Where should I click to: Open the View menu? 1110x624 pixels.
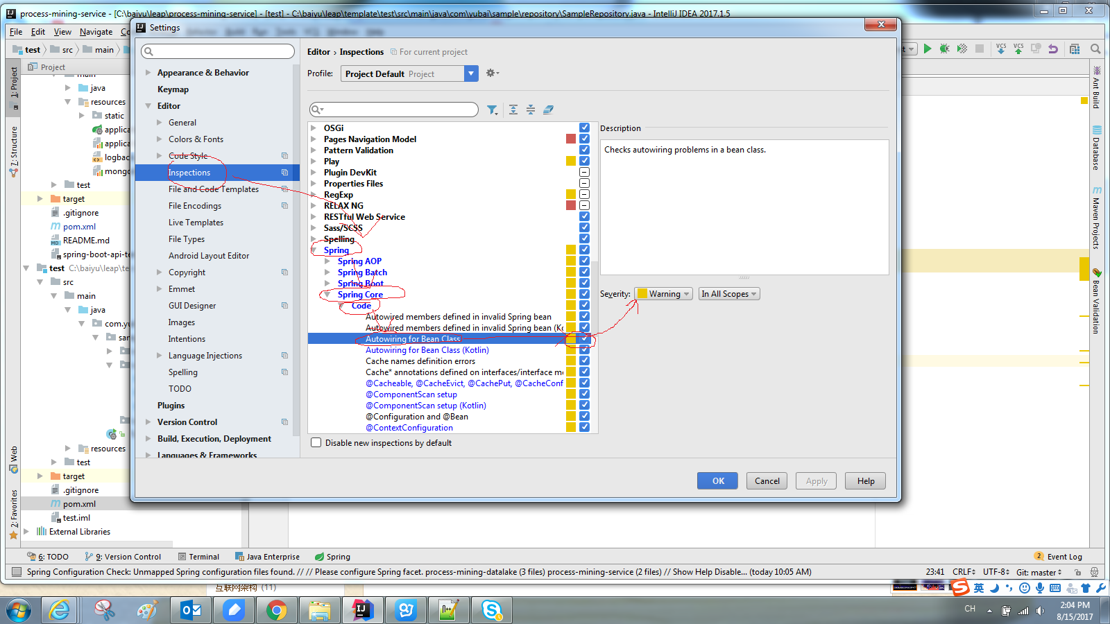[x=62, y=31]
